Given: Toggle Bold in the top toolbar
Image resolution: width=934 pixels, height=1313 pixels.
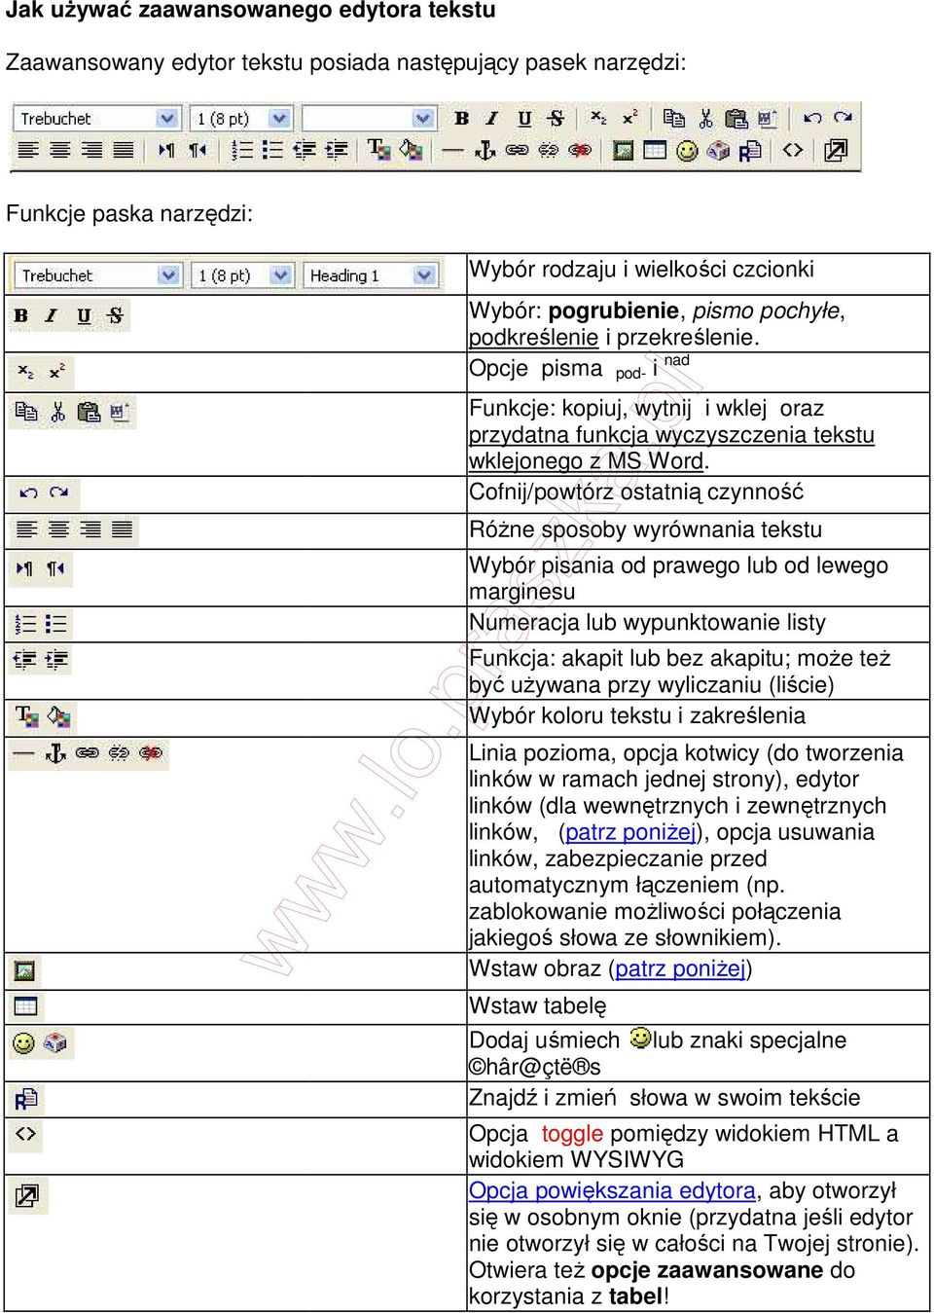Looking at the screenshot, I should coord(462,119).
